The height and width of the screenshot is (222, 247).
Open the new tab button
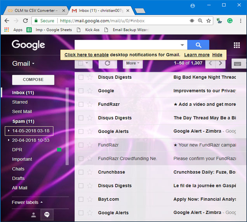coord(140,11)
